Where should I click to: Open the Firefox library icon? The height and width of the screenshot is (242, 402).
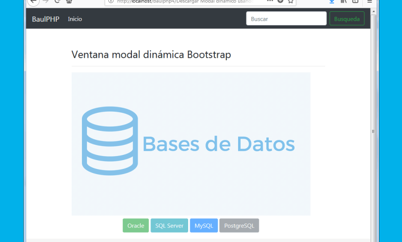tap(344, 1)
